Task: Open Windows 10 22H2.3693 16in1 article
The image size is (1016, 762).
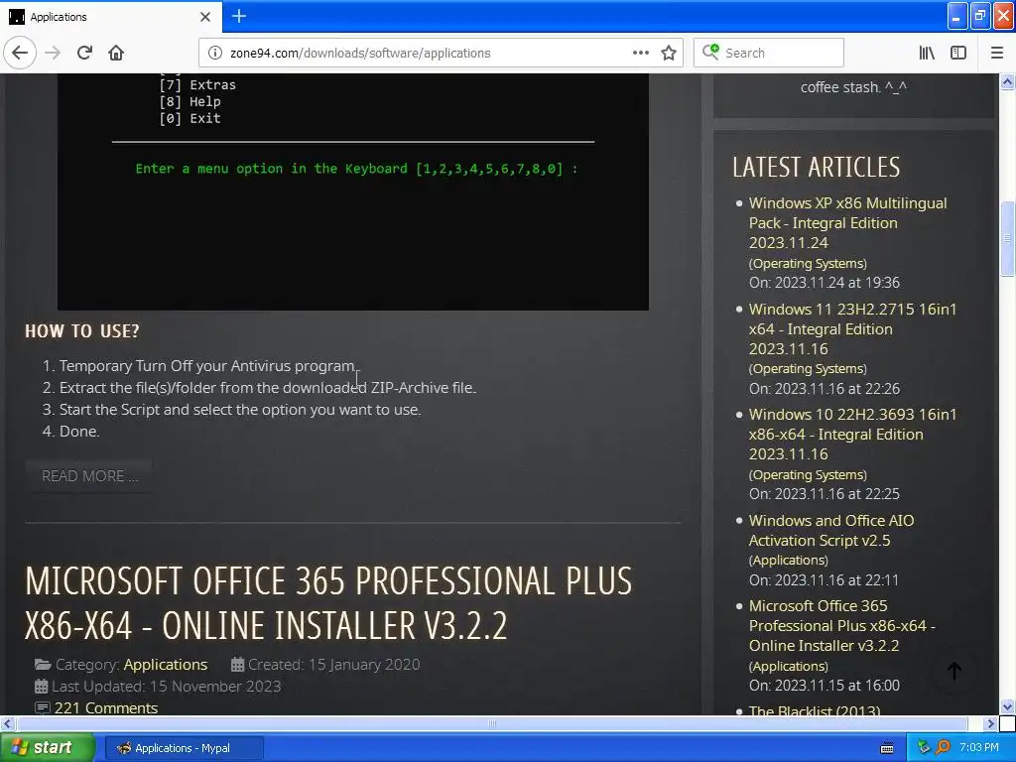Action: [852, 435]
